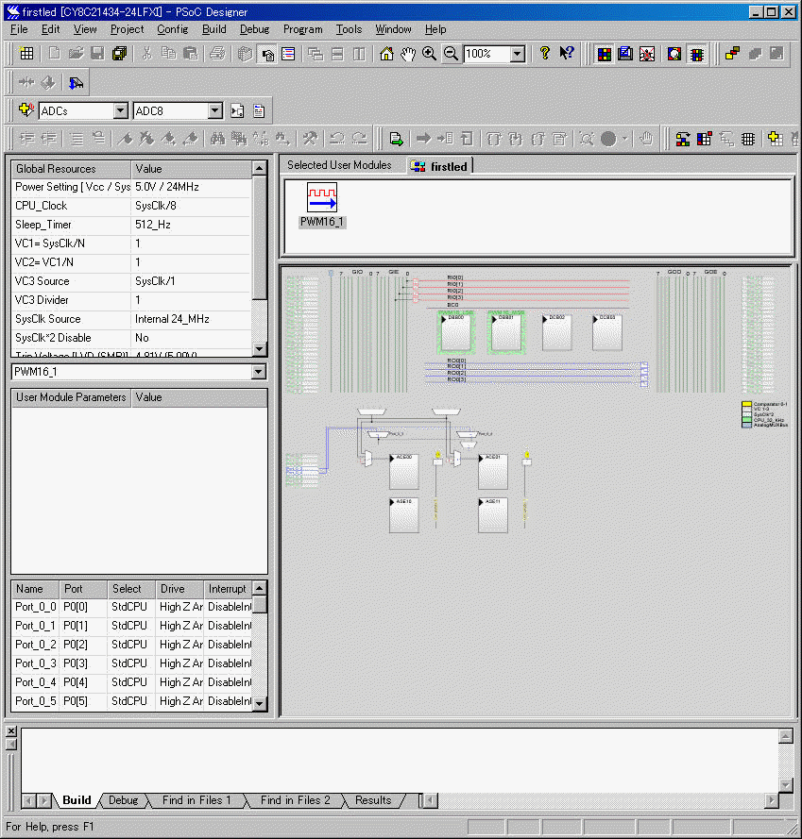The height and width of the screenshot is (839, 802).
Task: Open the File menu
Action: (19, 29)
